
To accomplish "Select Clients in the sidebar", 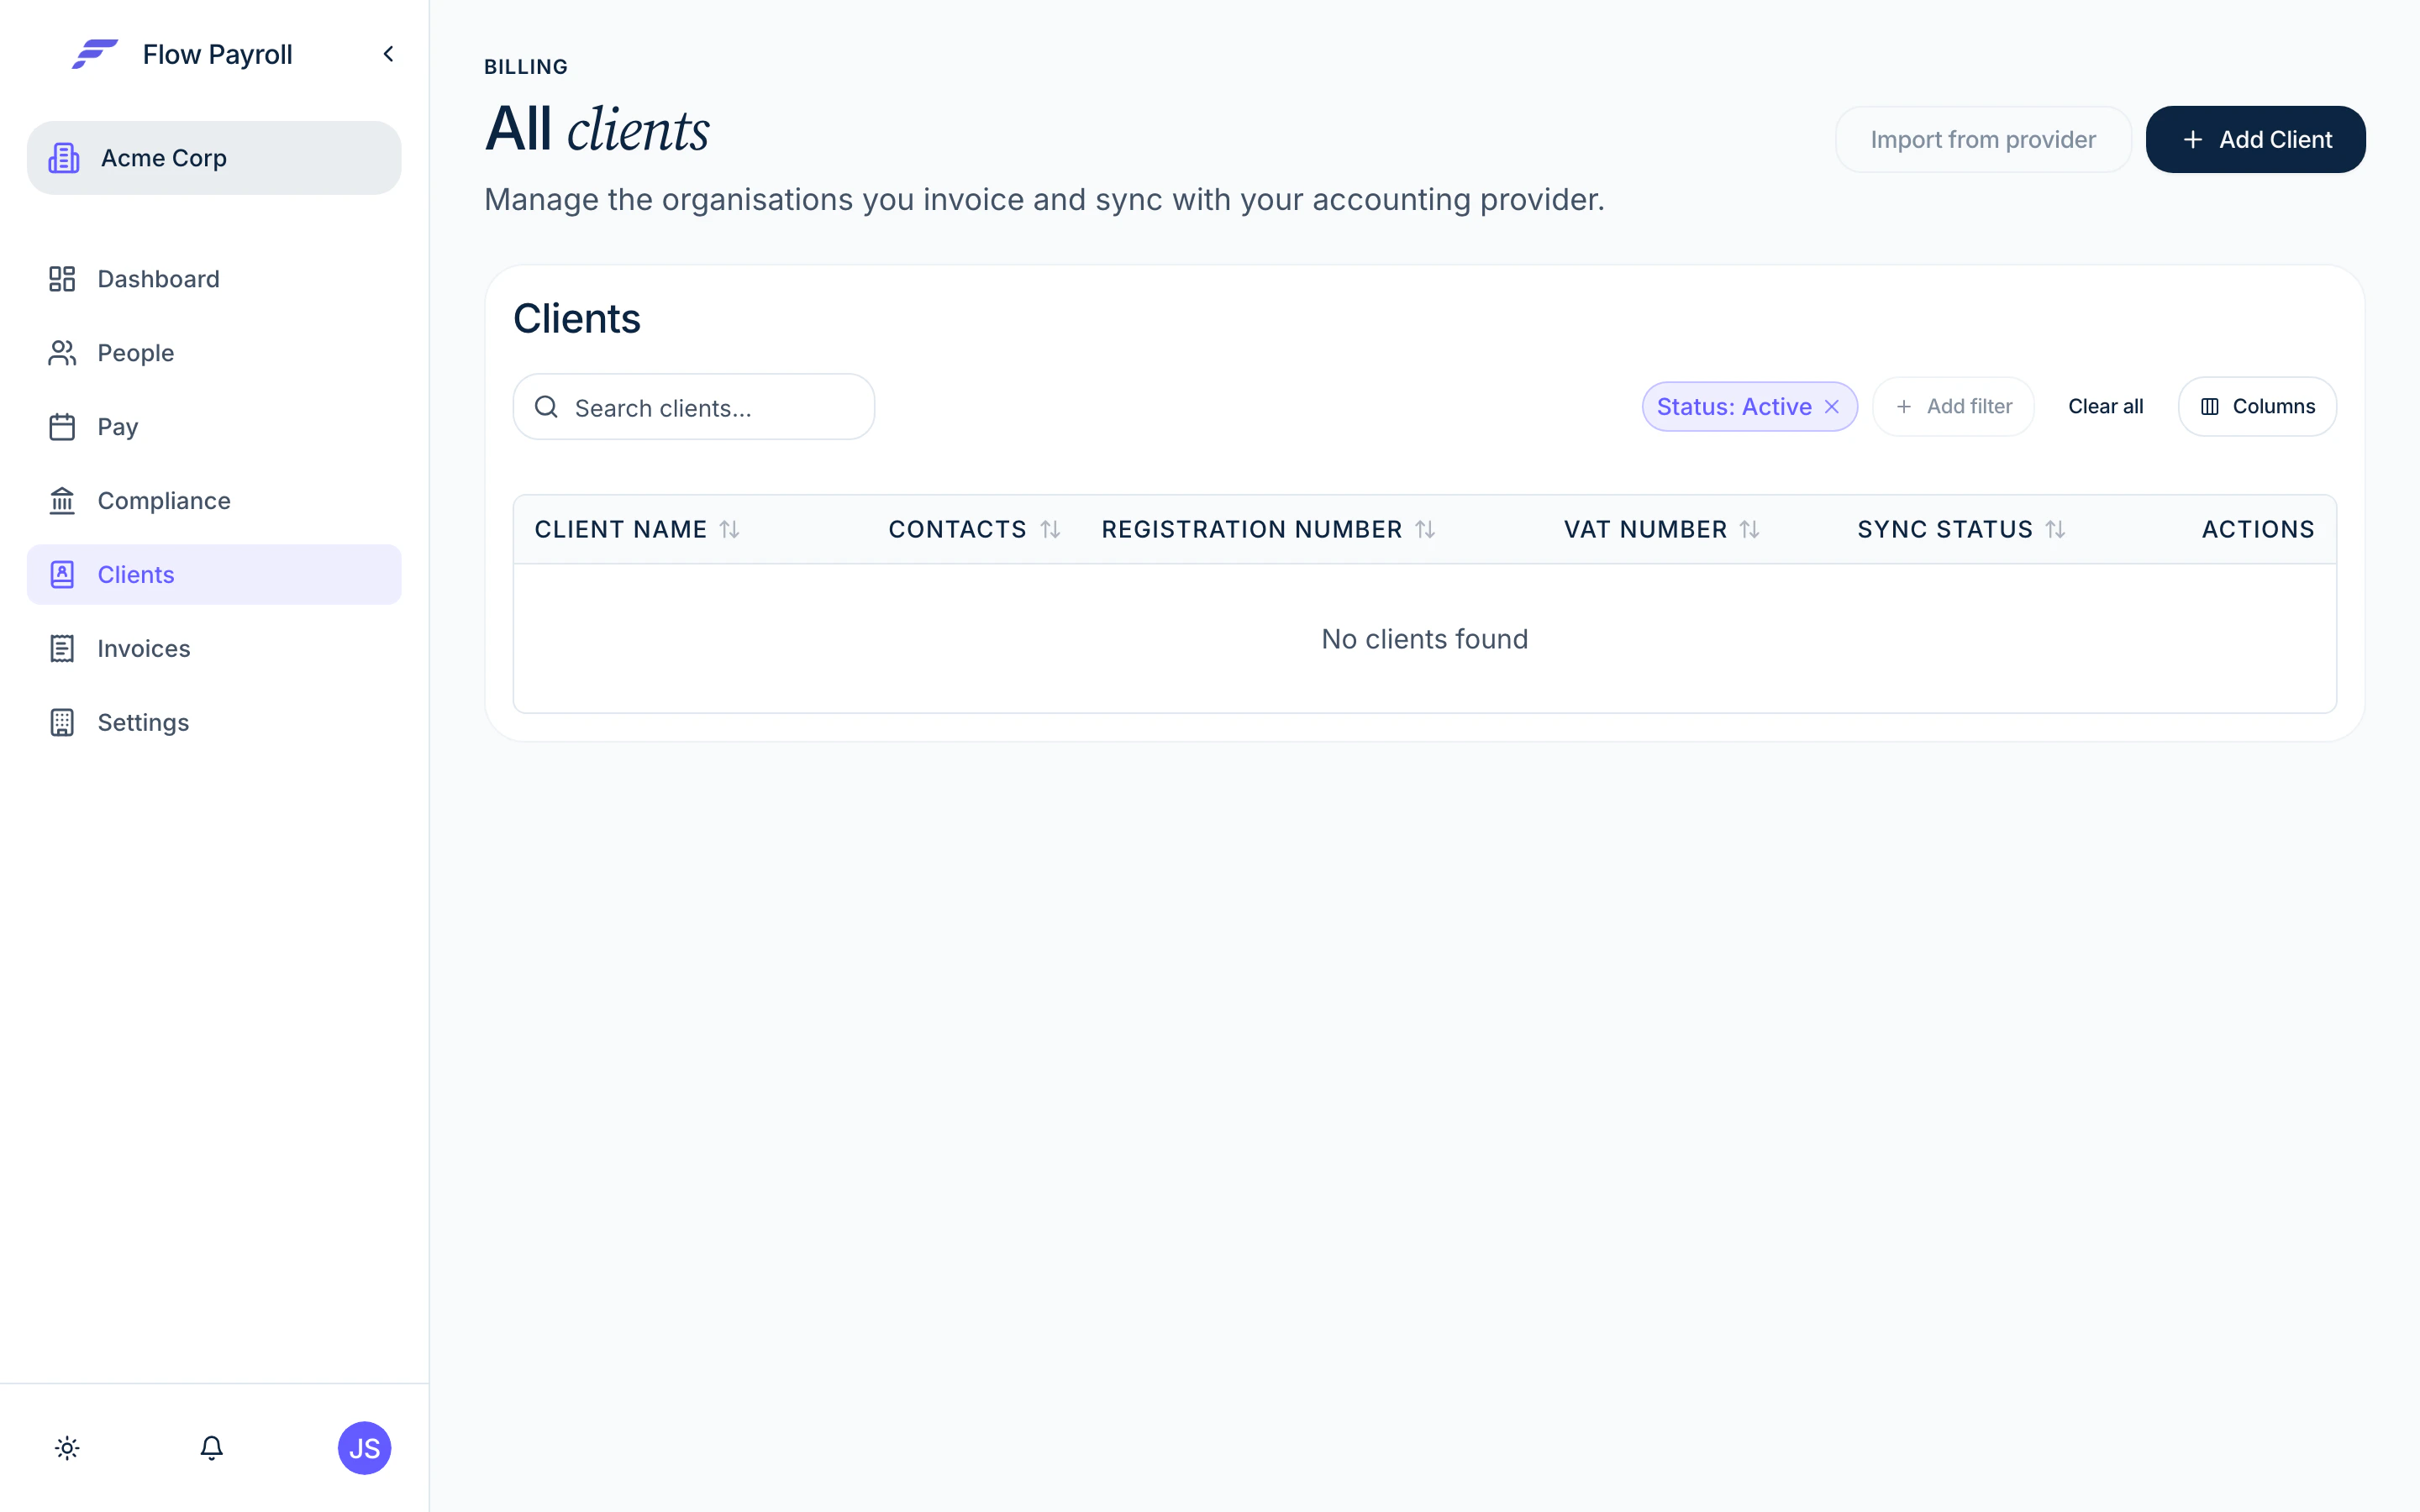I will (214, 575).
